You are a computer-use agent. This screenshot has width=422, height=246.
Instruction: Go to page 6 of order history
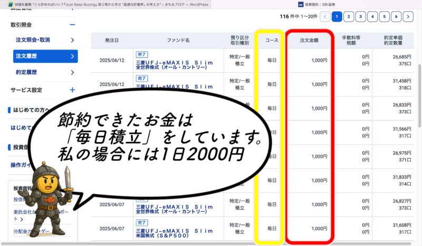[396, 17]
